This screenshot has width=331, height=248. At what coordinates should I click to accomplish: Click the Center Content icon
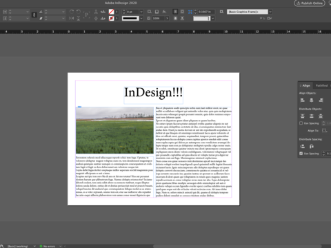click(175, 19)
